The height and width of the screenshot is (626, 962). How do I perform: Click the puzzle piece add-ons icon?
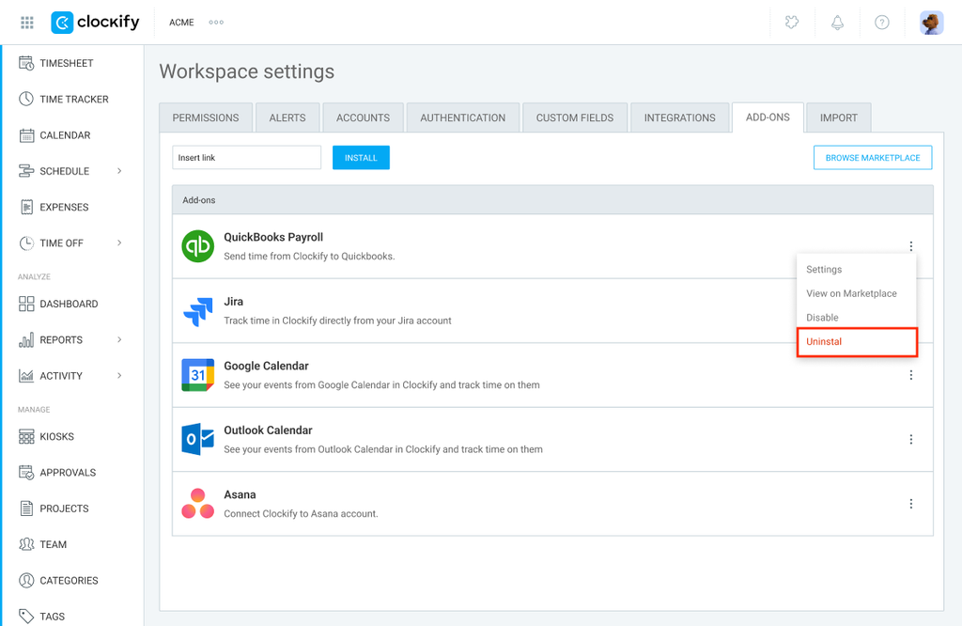coord(792,23)
